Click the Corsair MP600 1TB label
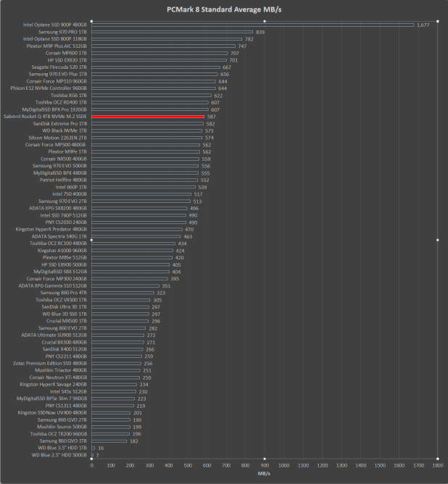Viewport: 448px width, 484px height. (x=66, y=53)
